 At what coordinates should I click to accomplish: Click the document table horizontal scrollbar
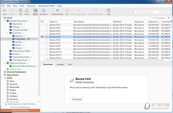(x=107, y=60)
